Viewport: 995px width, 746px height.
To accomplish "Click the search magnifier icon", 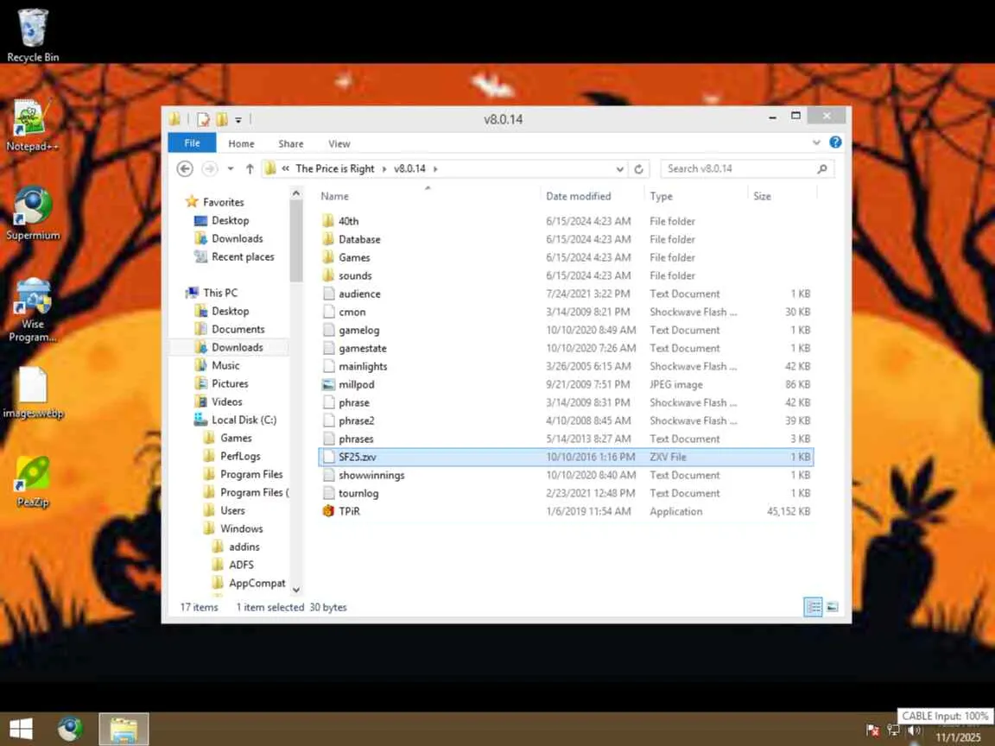I will 822,168.
